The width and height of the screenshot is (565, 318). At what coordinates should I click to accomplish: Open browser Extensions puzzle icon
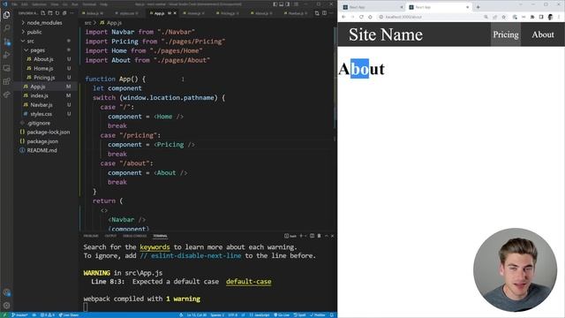[532, 17]
